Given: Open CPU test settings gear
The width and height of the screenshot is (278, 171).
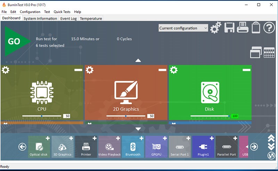Looking at the screenshot, I should pyautogui.click(x=6, y=70).
